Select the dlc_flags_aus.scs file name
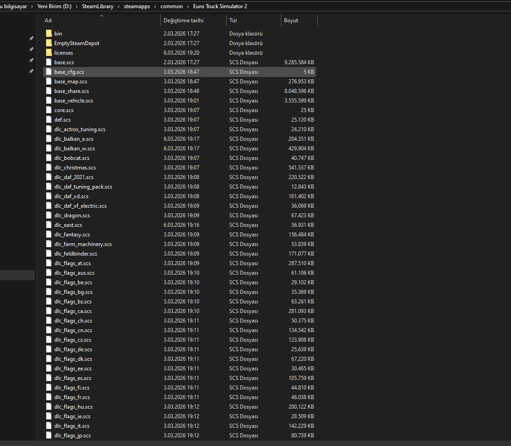The image size is (511, 446). (74, 273)
